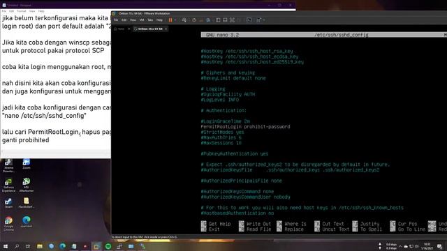This screenshot has width=447, height=251.
Task: Click the #LoginGraceTime 2m line
Action: click(225, 121)
